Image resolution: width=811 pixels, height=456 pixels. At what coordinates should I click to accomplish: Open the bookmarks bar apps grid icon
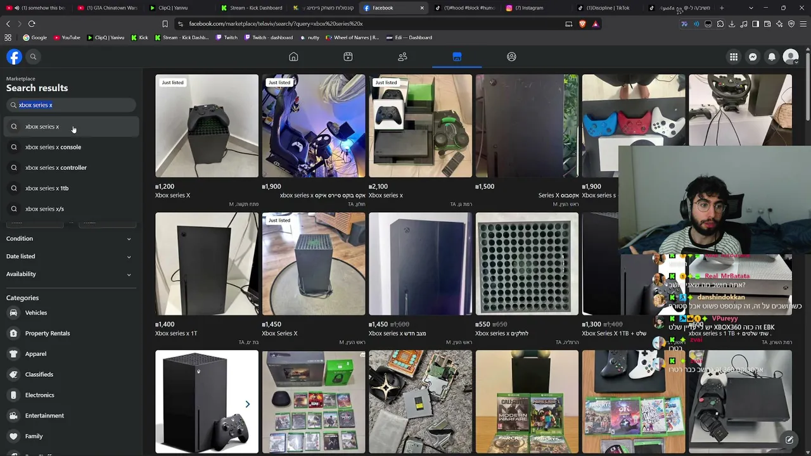click(8, 37)
